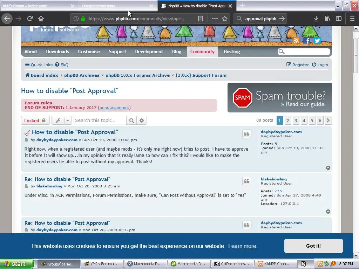Open the Support menu item

117,52
